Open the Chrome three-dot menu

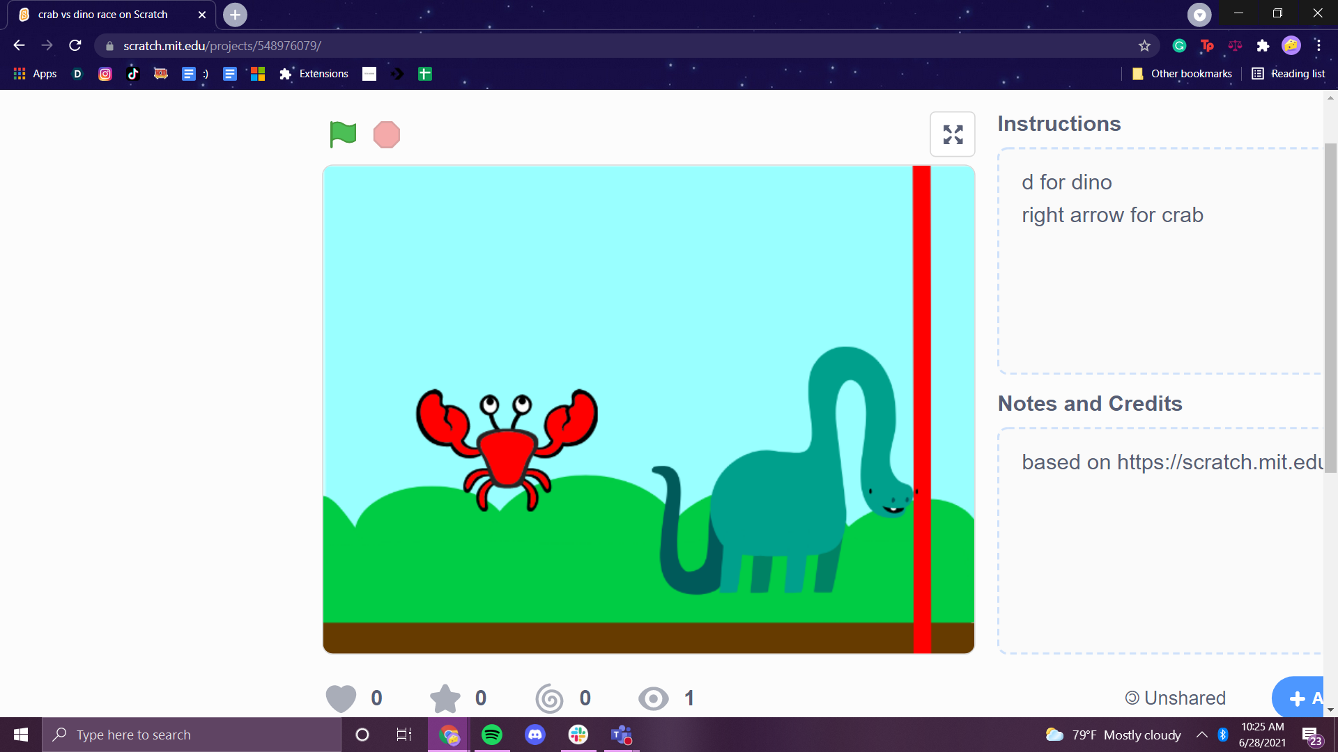(x=1318, y=45)
